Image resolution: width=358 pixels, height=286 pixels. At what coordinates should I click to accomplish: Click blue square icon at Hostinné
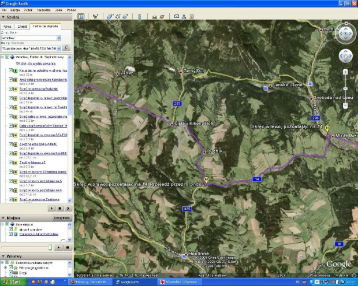coord(184,257)
